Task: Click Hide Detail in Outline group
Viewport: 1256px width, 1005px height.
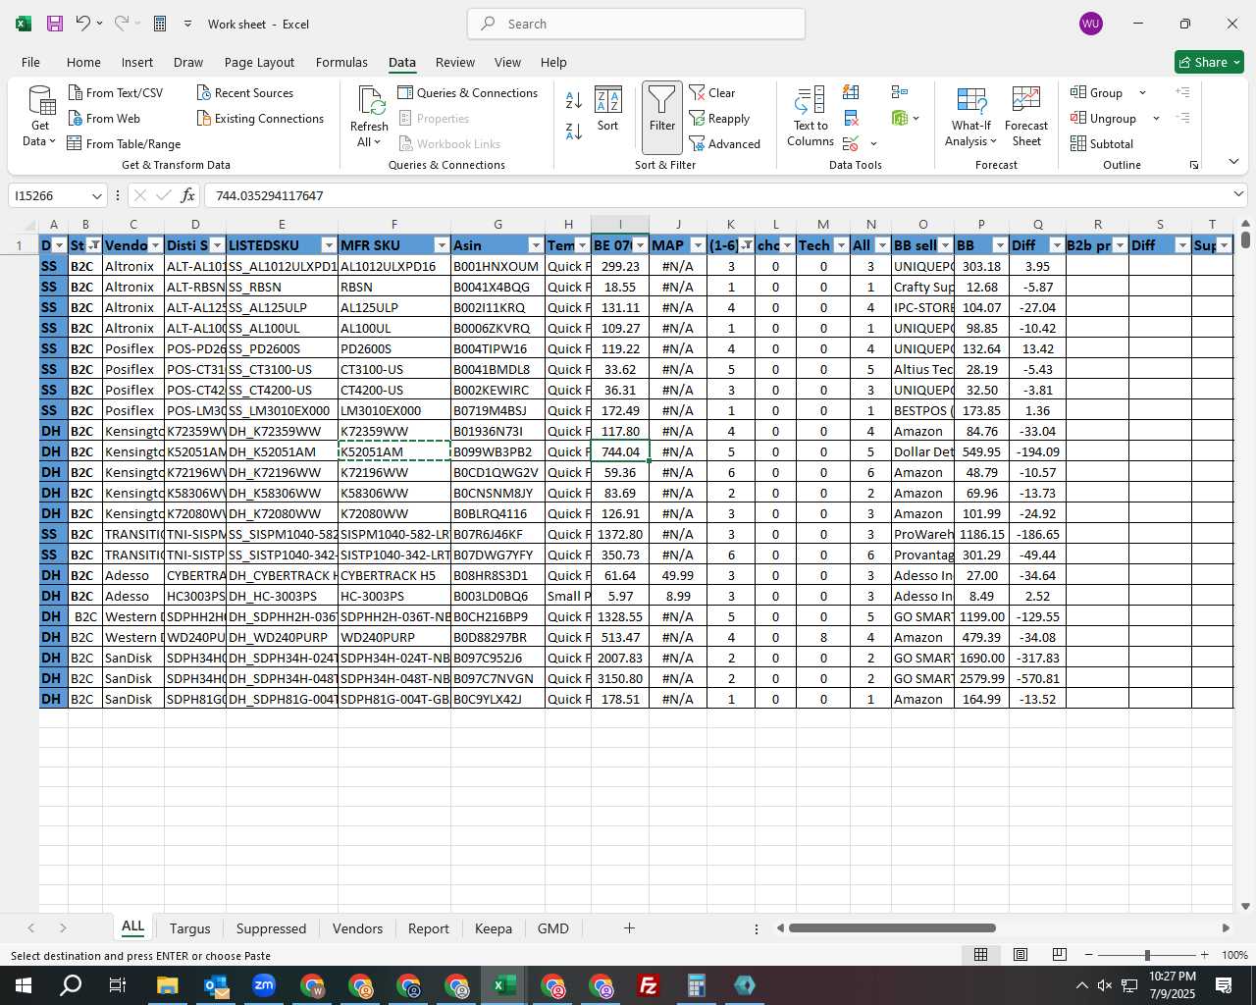Action: tap(1183, 118)
